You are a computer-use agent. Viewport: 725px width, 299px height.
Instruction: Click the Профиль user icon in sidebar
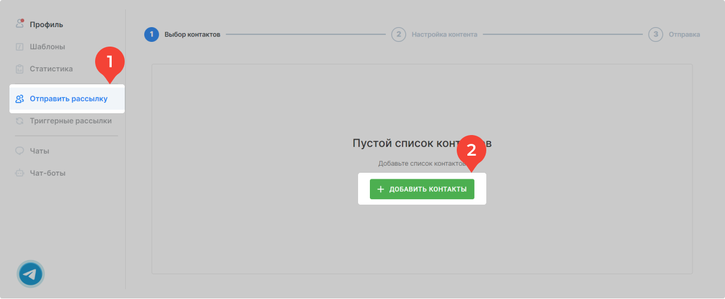[19, 25]
